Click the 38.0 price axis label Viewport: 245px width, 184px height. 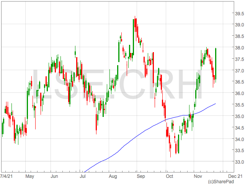point(239,48)
